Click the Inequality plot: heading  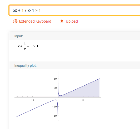[26, 65]
